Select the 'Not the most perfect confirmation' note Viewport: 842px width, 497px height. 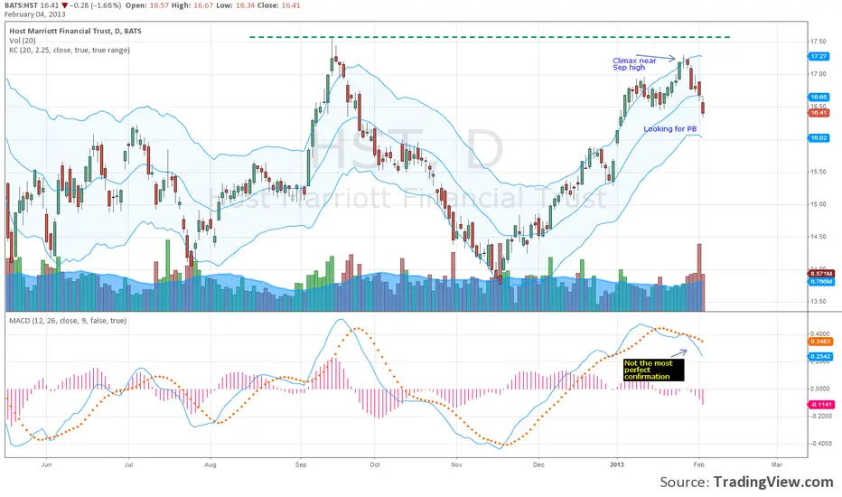coord(653,370)
